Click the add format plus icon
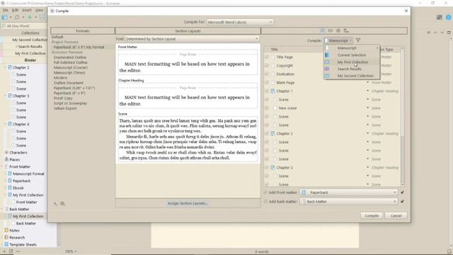 55,204
